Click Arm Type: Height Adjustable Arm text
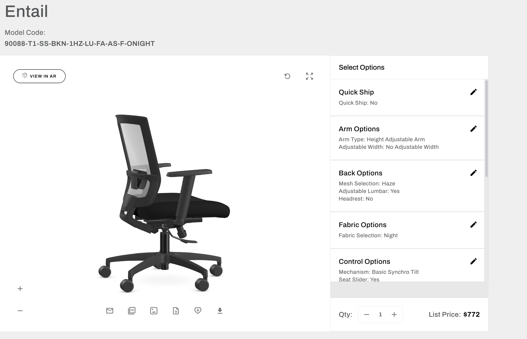Image resolution: width=527 pixels, height=339 pixels. click(382, 139)
